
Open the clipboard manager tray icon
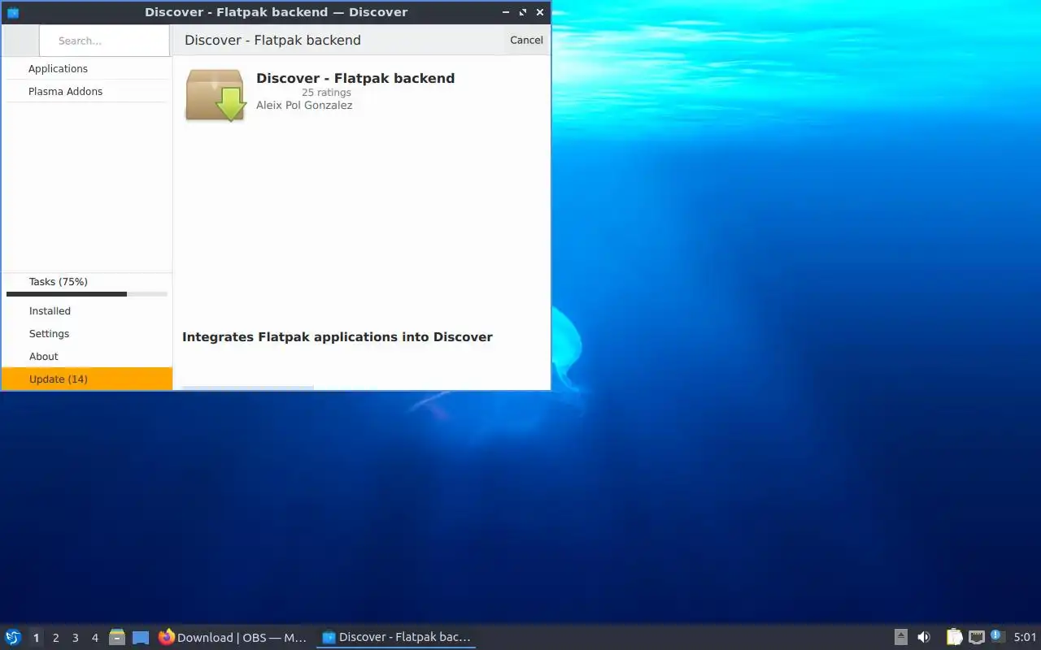click(954, 638)
